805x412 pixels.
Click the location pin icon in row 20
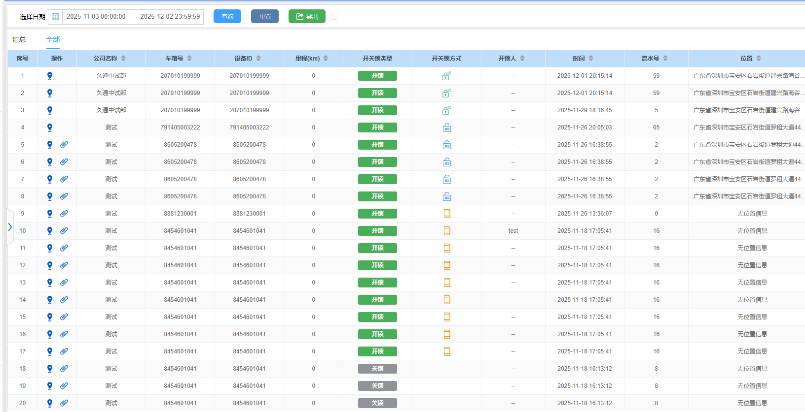coord(50,403)
